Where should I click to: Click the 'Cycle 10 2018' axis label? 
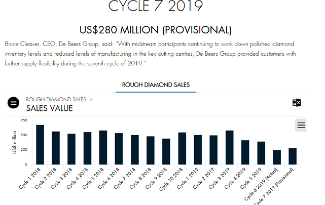[x=171, y=179]
